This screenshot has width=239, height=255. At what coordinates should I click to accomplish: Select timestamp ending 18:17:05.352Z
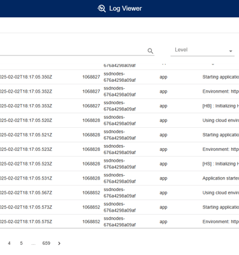26,91
